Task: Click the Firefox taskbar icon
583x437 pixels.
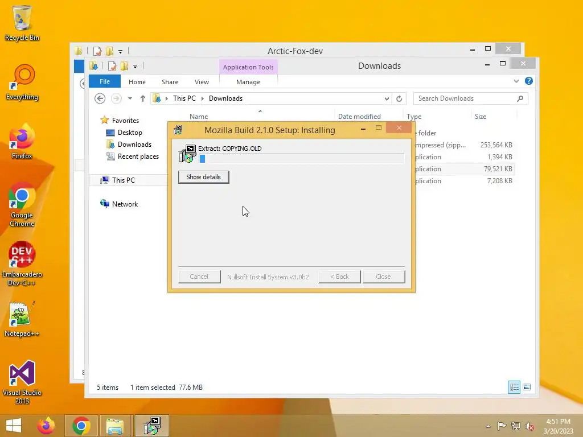Action: [46, 426]
